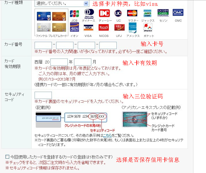This screenshot has height=173, width=206.
Task: Click the Pocket card logo
Action: (148, 27)
